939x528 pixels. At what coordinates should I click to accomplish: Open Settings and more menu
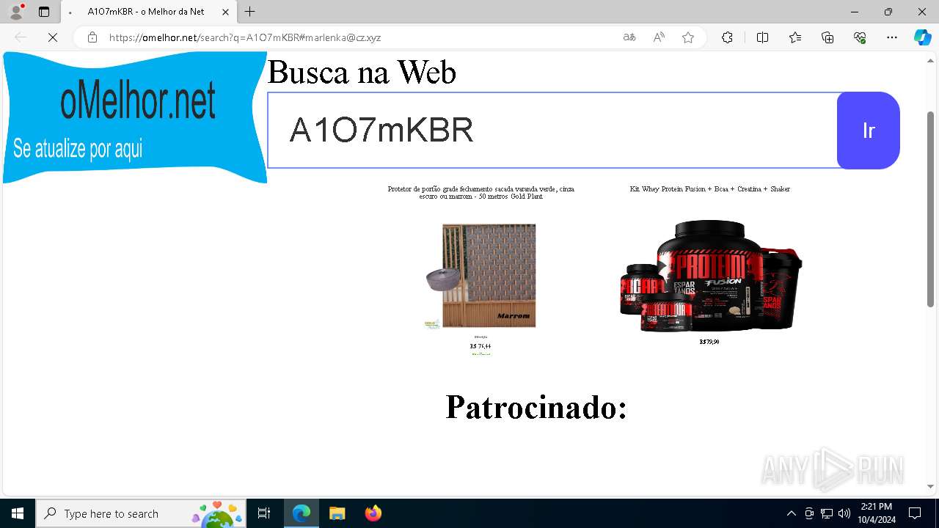(892, 37)
